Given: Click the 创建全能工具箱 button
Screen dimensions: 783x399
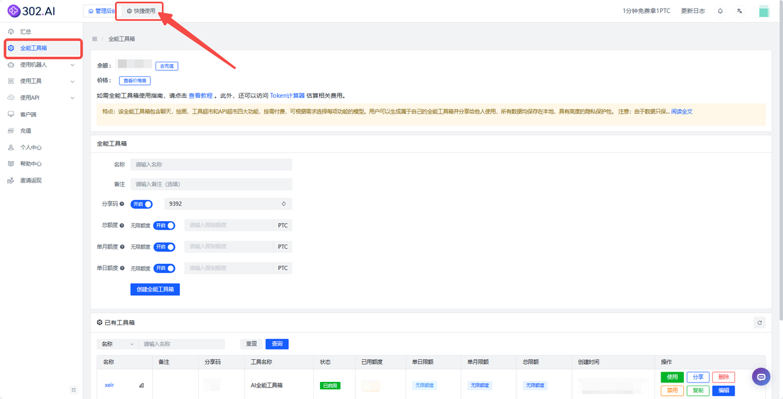Looking at the screenshot, I should [x=155, y=289].
